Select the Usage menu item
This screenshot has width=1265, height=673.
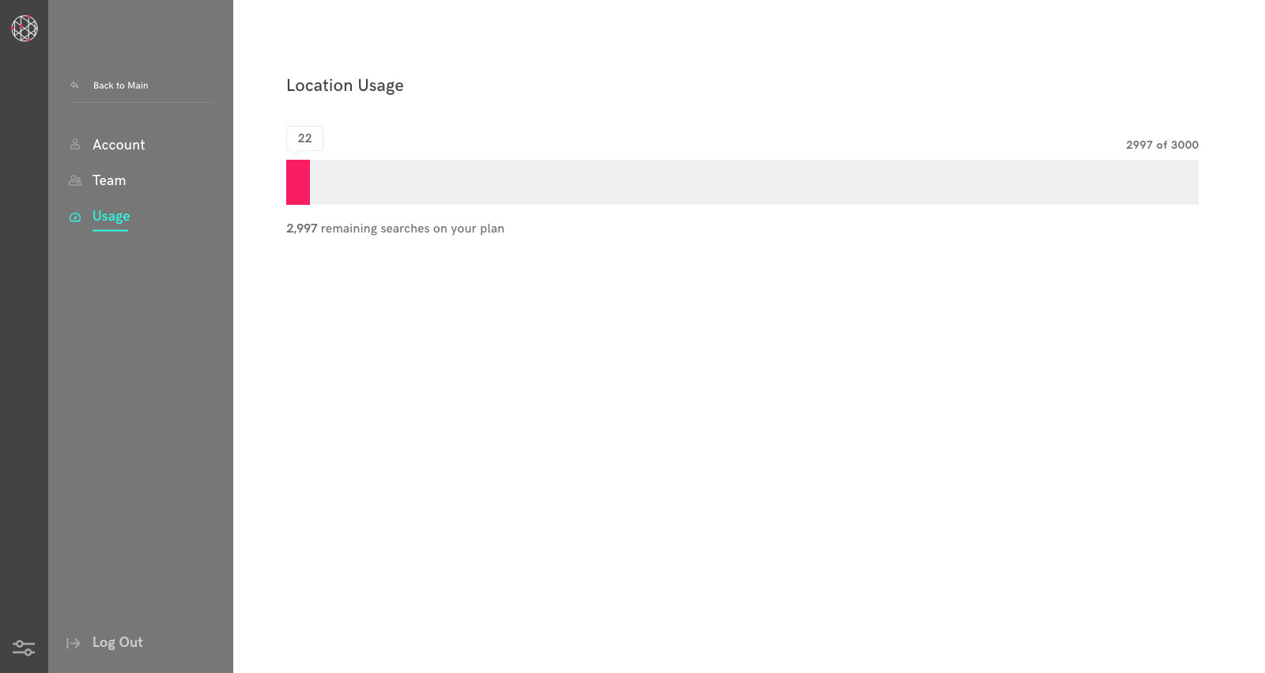click(x=111, y=216)
